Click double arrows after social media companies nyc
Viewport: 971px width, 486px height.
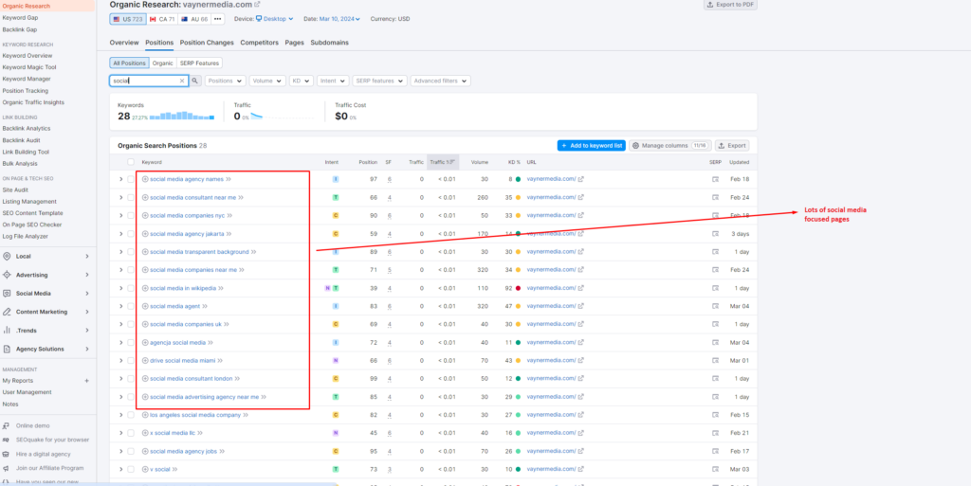point(229,215)
